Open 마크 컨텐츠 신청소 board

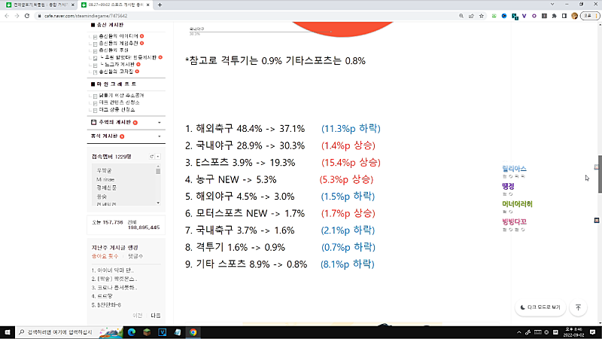pyautogui.click(x=119, y=102)
